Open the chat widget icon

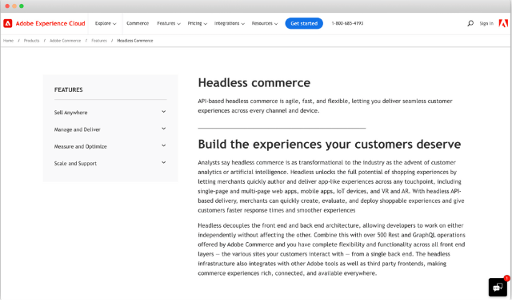(x=498, y=288)
